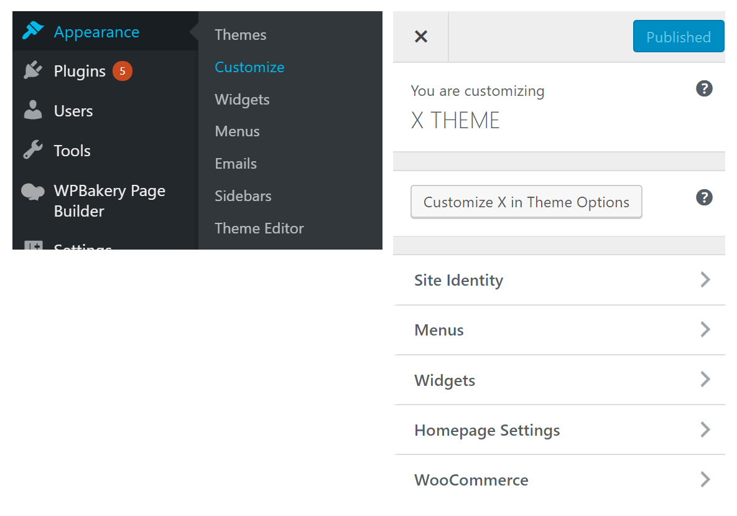The height and width of the screenshot is (516, 737).
Task: Open the Homepage Settings section
Action: click(x=559, y=430)
